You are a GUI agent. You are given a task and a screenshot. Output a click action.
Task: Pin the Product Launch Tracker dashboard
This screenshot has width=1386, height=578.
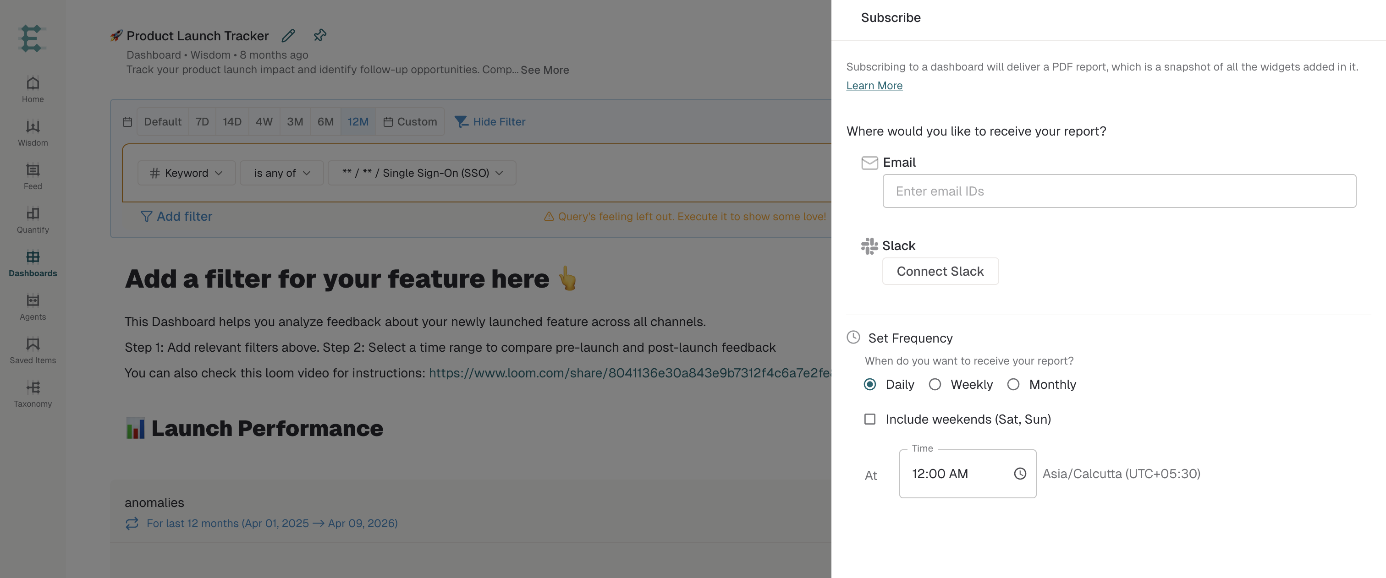(x=320, y=35)
